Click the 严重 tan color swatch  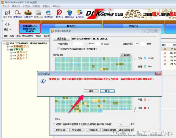point(145,100)
